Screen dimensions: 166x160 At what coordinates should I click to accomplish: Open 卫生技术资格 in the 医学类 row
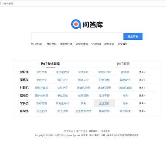click(83, 111)
